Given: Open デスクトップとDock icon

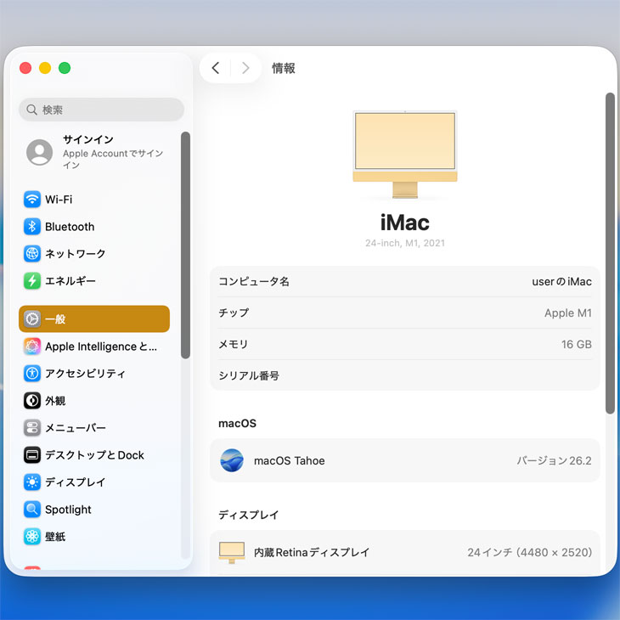Looking at the screenshot, I should tap(32, 455).
